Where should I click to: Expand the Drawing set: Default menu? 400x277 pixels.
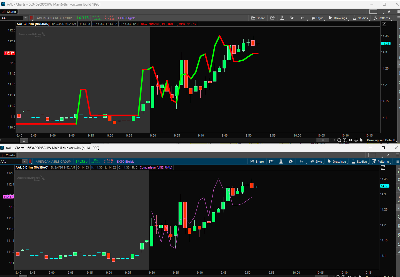[381, 140]
